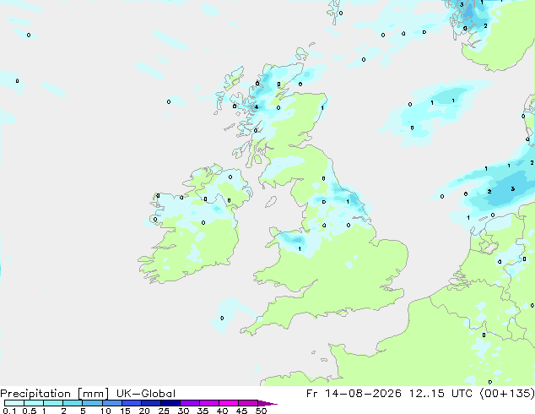The height and width of the screenshot is (414, 535).
Task: Click the '1' value over North Wales
Action: (300, 249)
